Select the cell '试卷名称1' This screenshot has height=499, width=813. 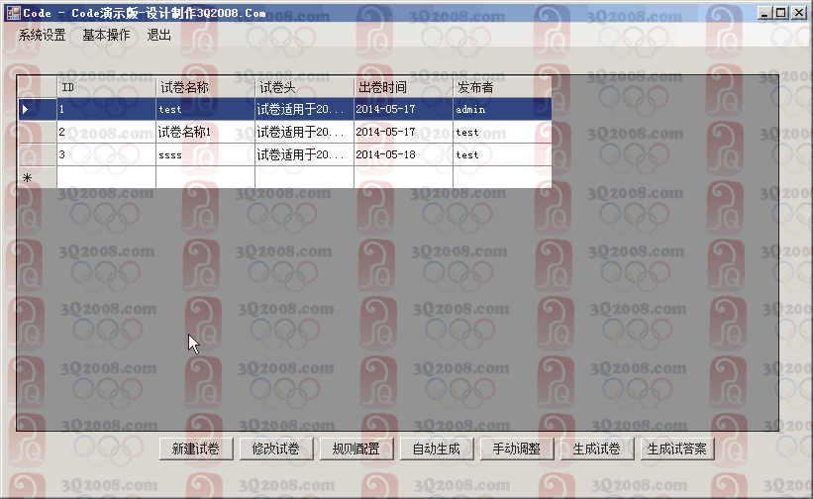click(205, 132)
